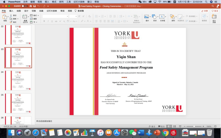Viewport: 221px width, 138px height.
Task: Click the Save icon in the title bar
Action: (34, 6)
